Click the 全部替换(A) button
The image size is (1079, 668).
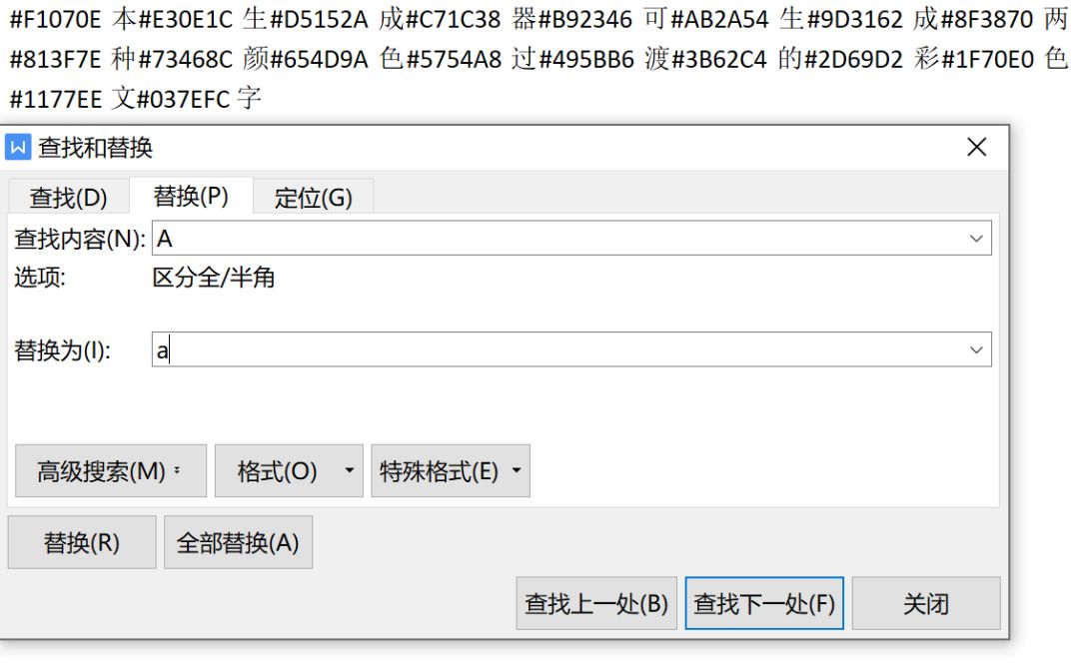(x=238, y=543)
